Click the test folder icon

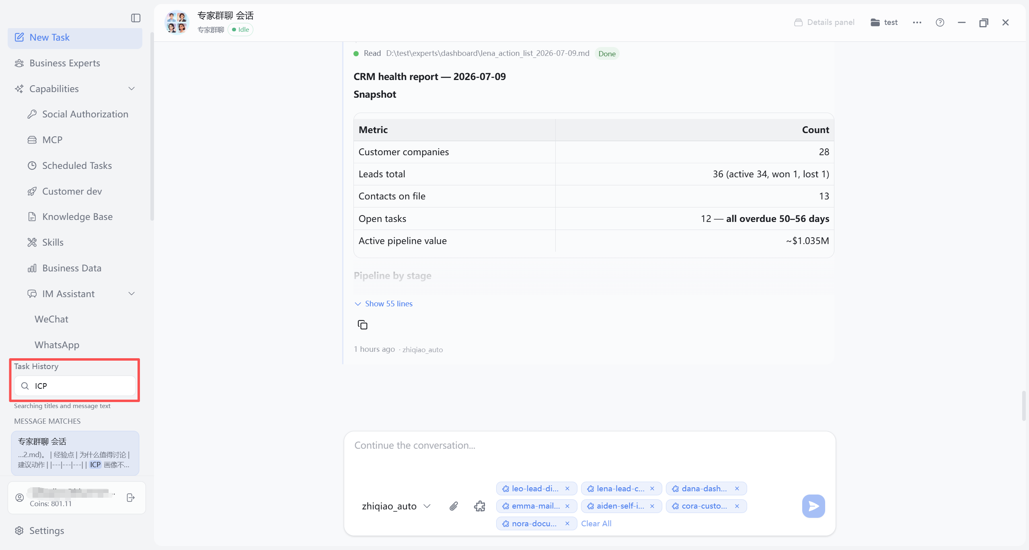pyautogui.click(x=875, y=23)
